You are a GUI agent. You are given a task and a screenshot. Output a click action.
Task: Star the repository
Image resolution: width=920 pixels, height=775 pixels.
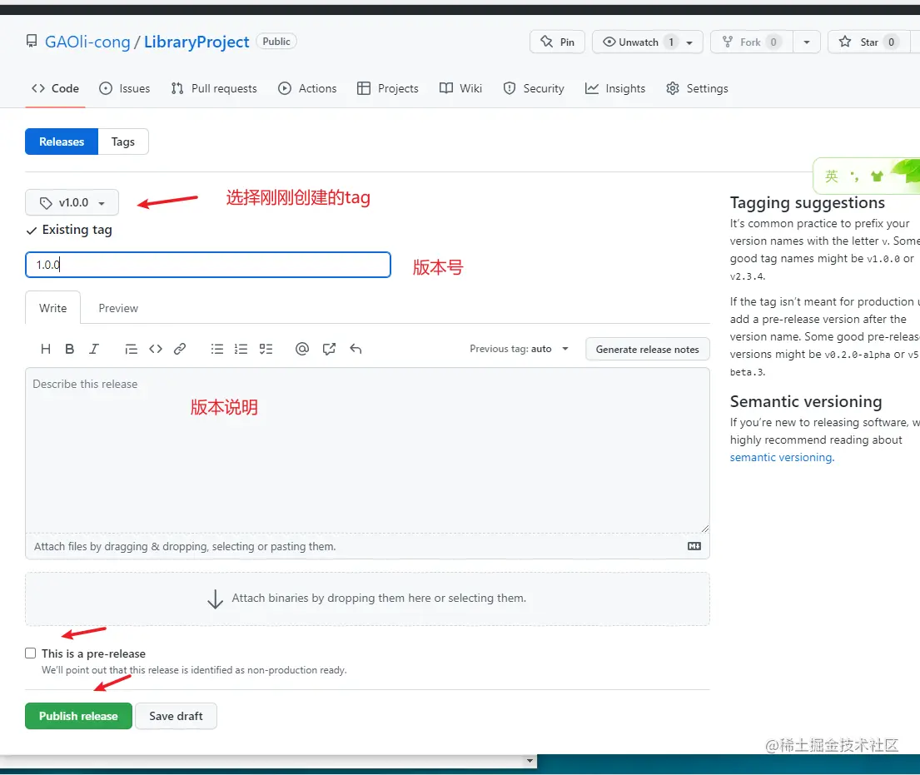868,42
